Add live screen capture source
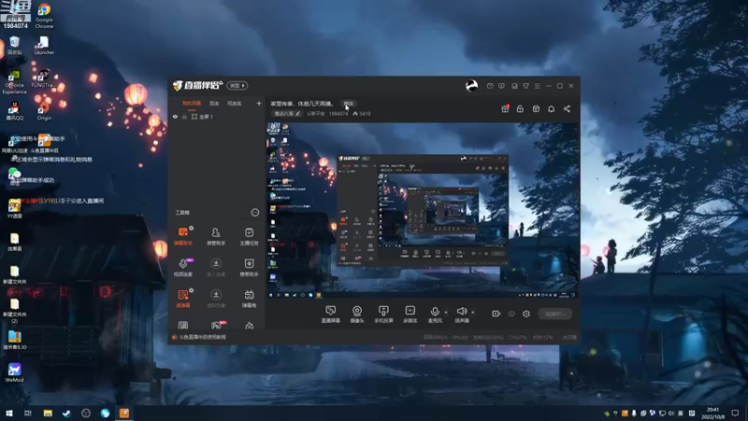748x421 pixels. [x=331, y=314]
